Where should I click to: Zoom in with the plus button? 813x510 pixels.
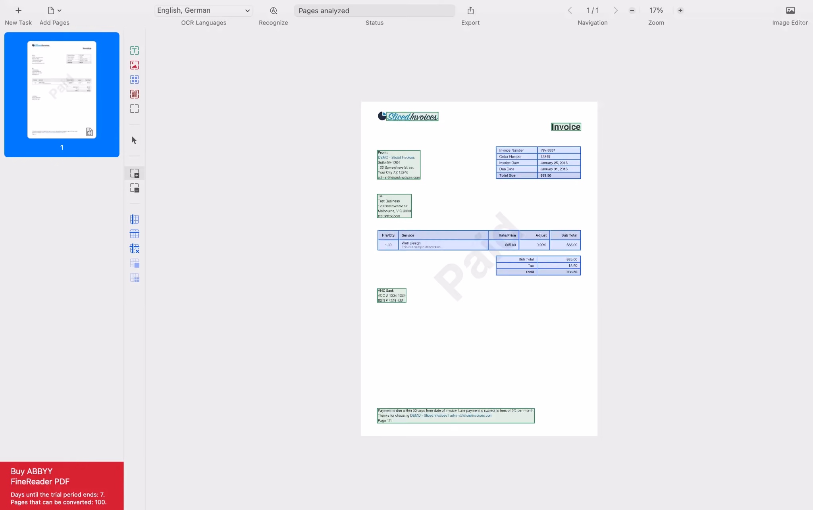tap(680, 10)
